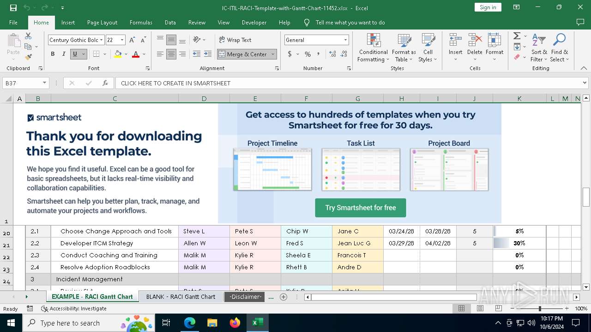Open the General number format dropdown
The image size is (591, 332).
[x=345, y=40]
